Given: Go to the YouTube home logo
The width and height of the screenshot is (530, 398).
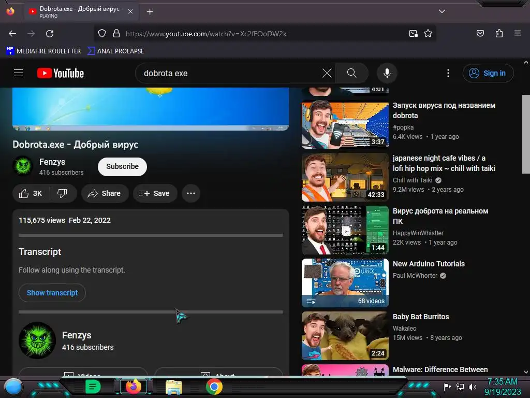Looking at the screenshot, I should (61, 73).
